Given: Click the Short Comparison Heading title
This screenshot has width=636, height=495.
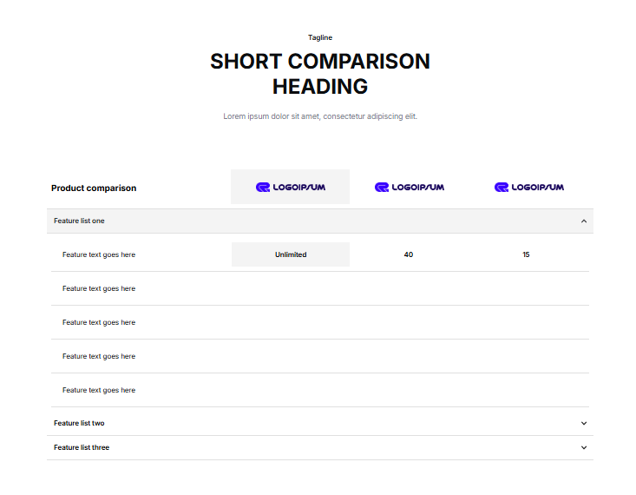Looking at the screenshot, I should pyautogui.click(x=320, y=74).
